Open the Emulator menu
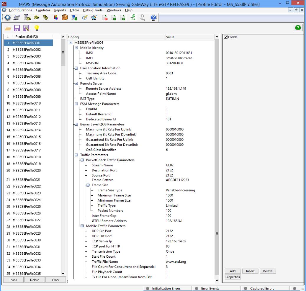306x291 pixels. (43, 10)
